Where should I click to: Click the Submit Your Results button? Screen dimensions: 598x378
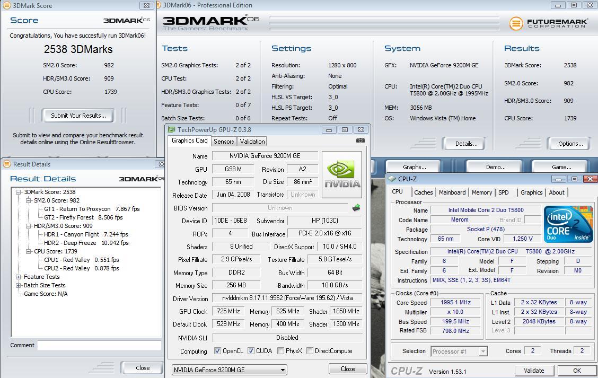point(78,116)
